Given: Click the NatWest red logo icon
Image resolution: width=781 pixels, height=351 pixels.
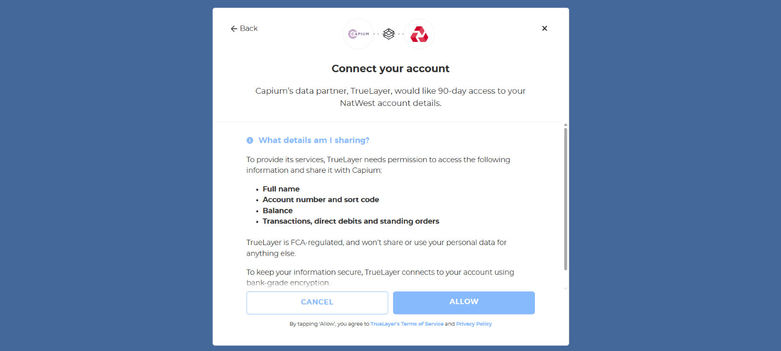Looking at the screenshot, I should [x=419, y=34].
